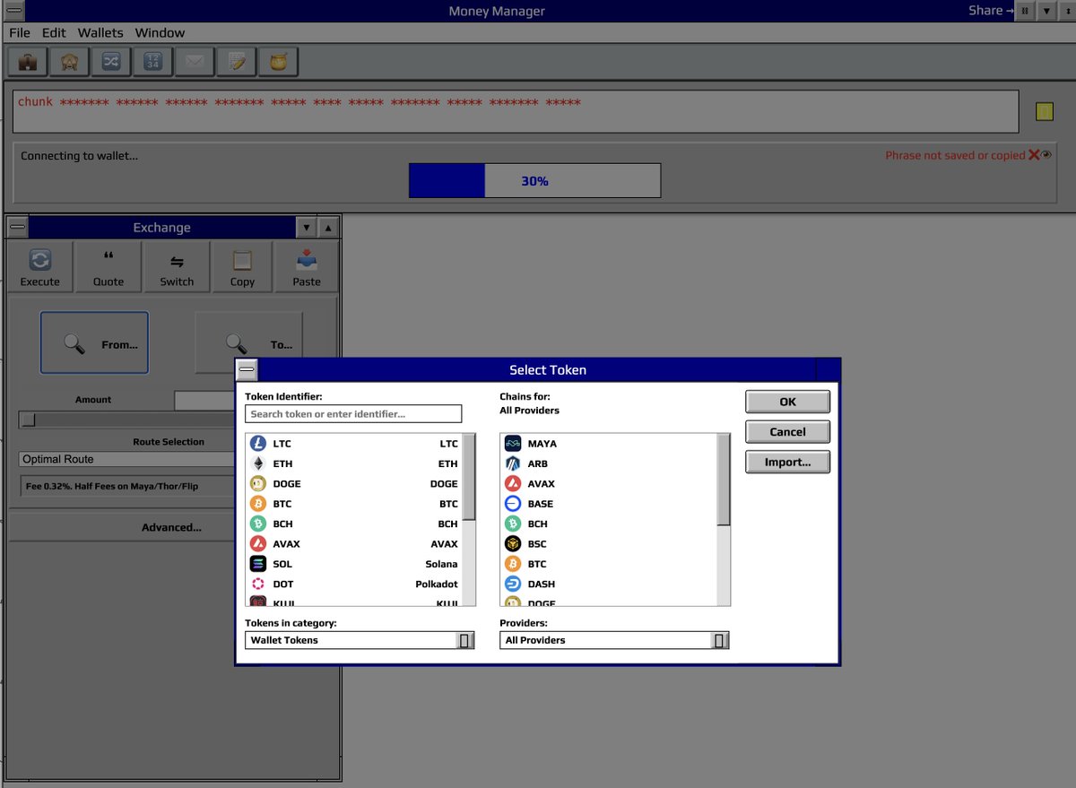Choose DASH in the chains list
The image size is (1076, 788).
(609, 584)
